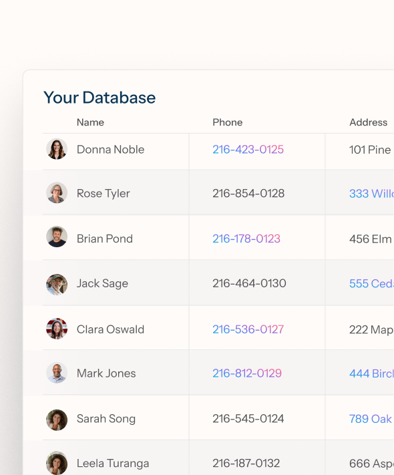This screenshot has width=394, height=475.
Task: Click the 555 Cedar address link
Action: 371,283
